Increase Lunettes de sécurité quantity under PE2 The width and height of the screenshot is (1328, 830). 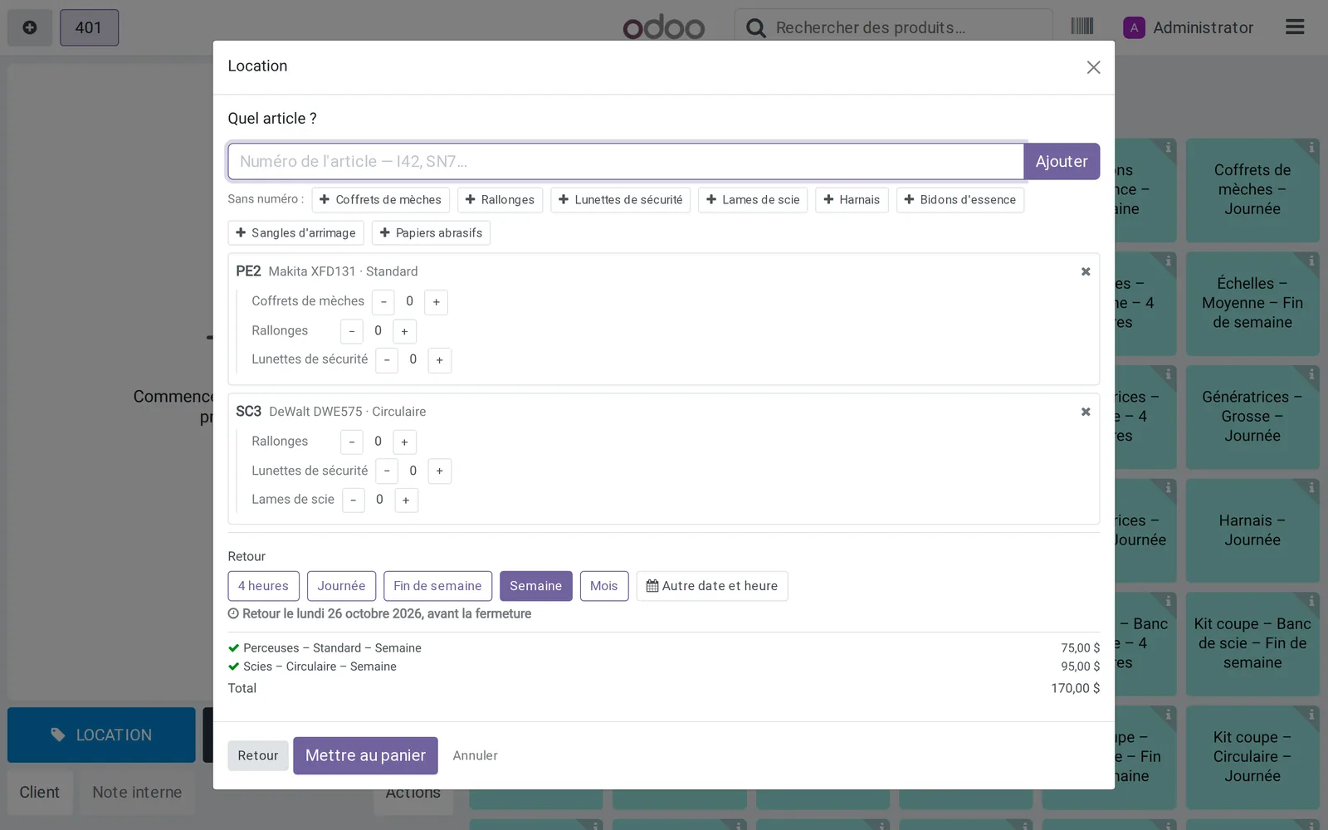point(440,360)
